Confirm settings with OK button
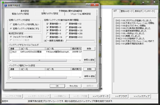 (57, 86)
